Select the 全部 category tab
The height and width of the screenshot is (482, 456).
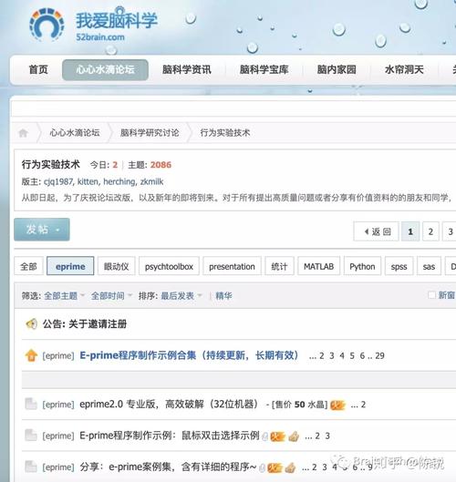[28, 266]
